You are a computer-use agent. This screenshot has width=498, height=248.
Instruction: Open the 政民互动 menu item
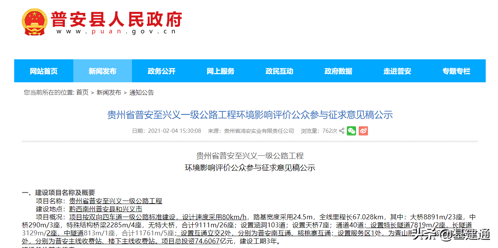point(279,71)
